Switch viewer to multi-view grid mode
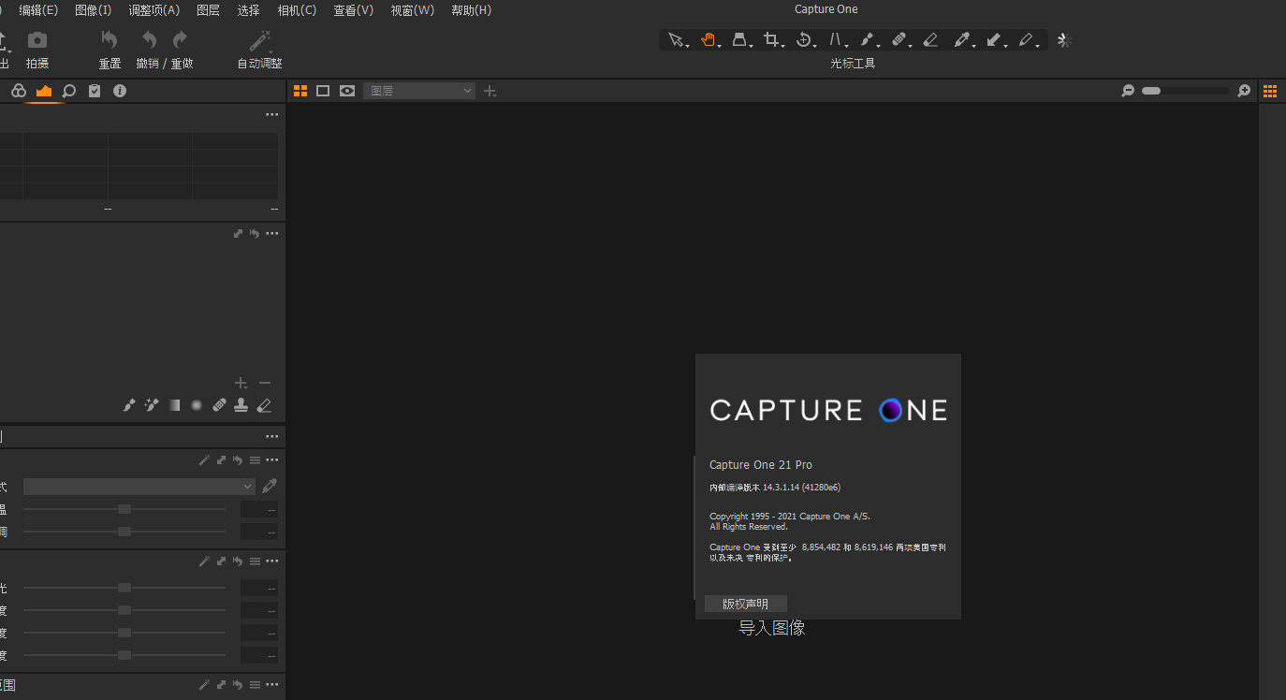This screenshot has width=1286, height=700. click(300, 91)
